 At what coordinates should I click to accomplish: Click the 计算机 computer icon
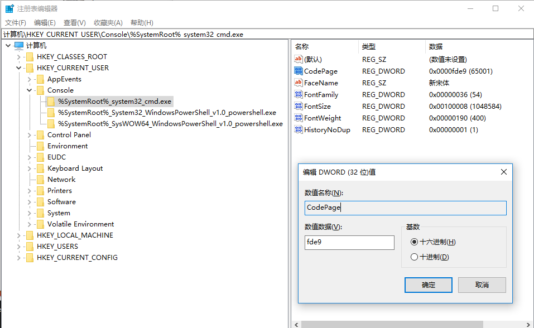19,45
